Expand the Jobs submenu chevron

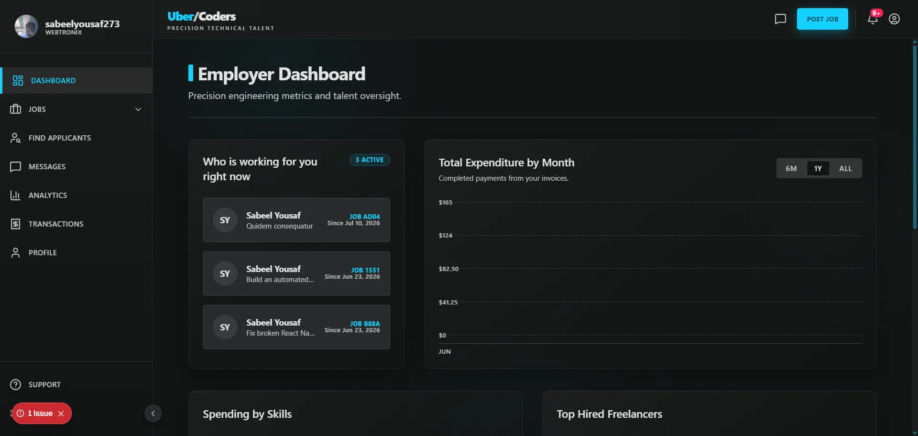(138, 109)
